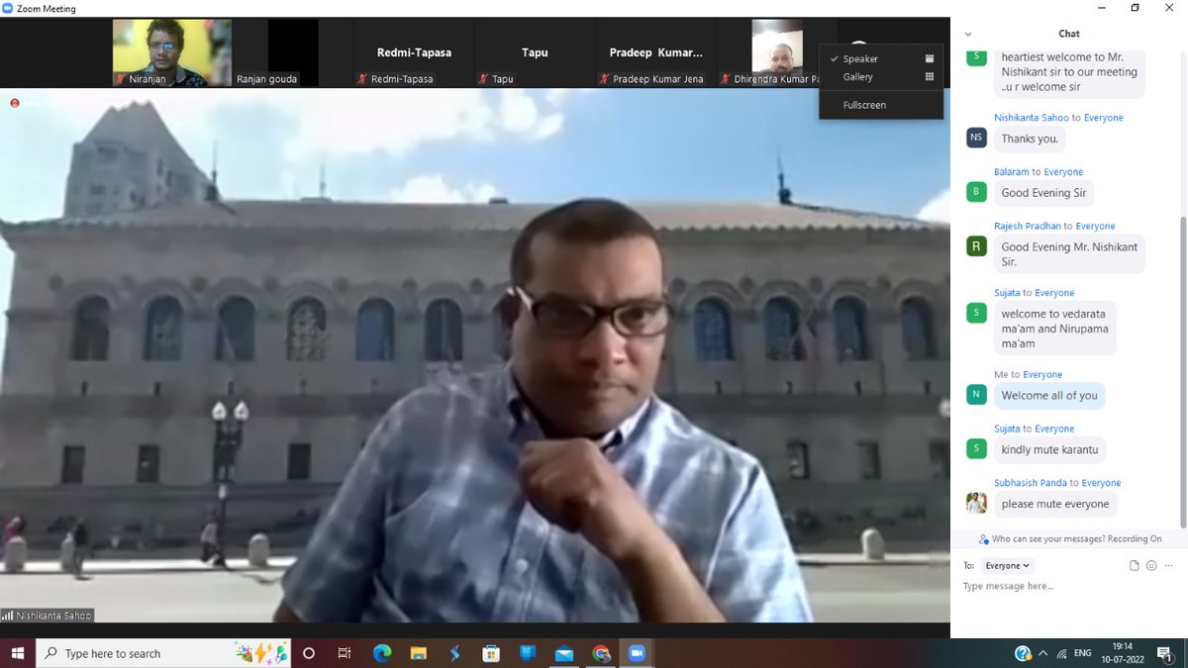Viewport: 1188px width, 668px height.
Task: Click the Rajesh Pradhan sender name in chat
Action: 1027,226
